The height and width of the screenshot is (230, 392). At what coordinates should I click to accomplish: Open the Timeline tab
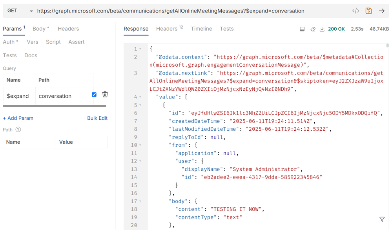point(202,29)
